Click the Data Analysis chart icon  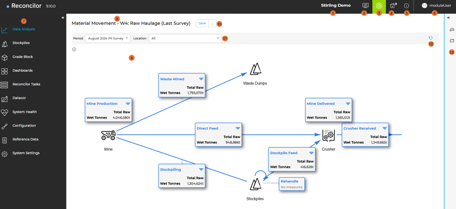click(x=4, y=30)
